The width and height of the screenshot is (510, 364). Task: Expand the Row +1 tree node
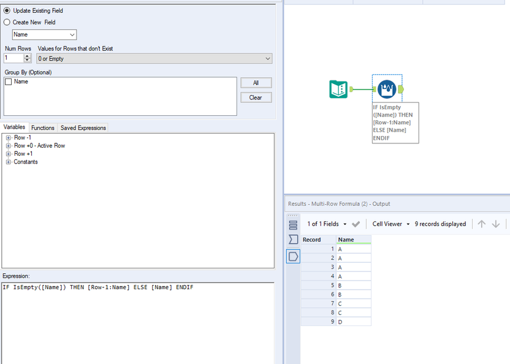click(9, 154)
